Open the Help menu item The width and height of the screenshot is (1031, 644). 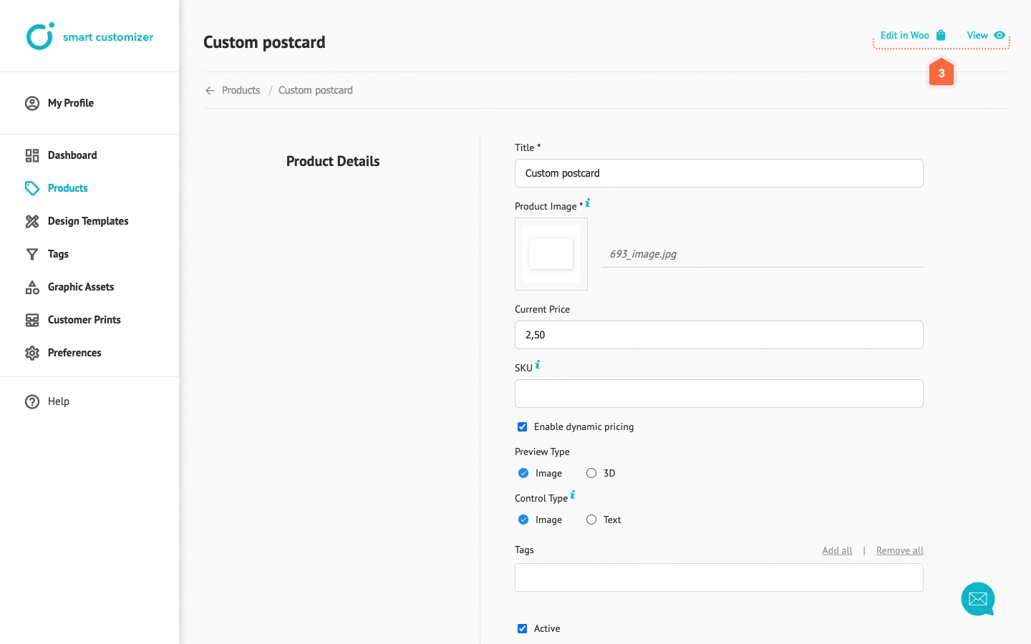(x=59, y=401)
